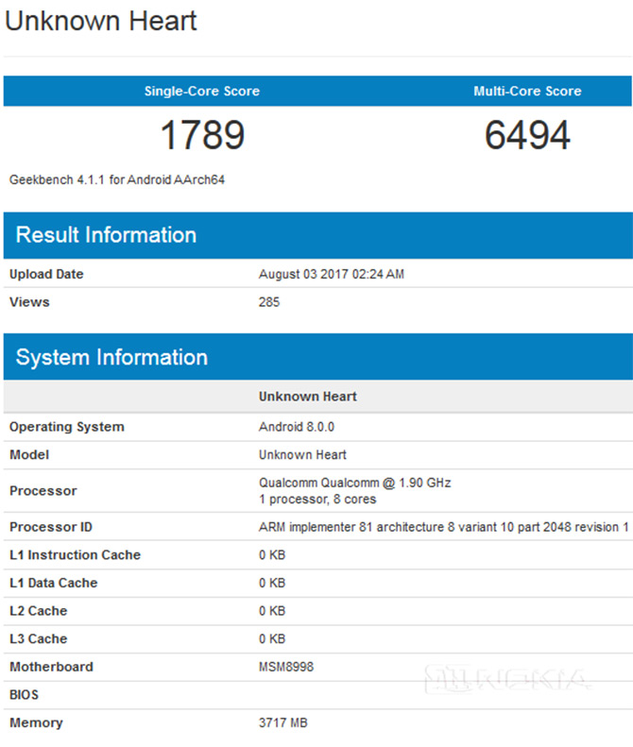Select the Model value 'Unknown Heart'
Image resolution: width=633 pixels, height=747 pixels.
pyautogui.click(x=302, y=454)
